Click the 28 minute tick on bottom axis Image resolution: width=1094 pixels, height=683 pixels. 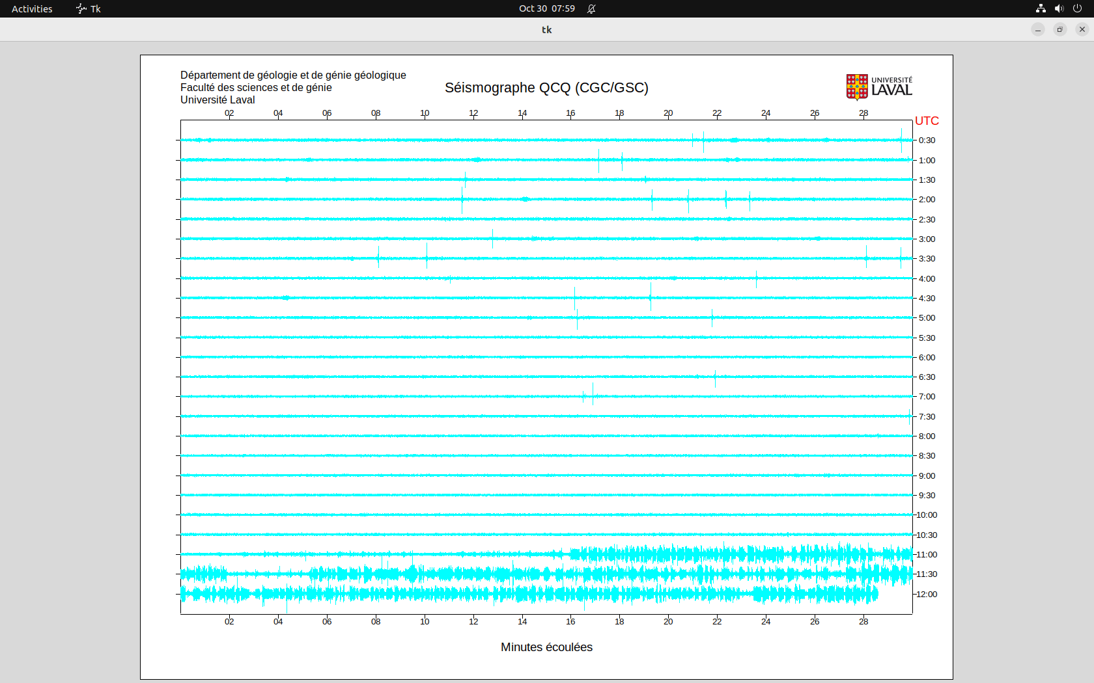click(x=863, y=621)
